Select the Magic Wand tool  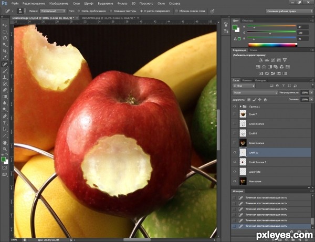tap(5, 45)
